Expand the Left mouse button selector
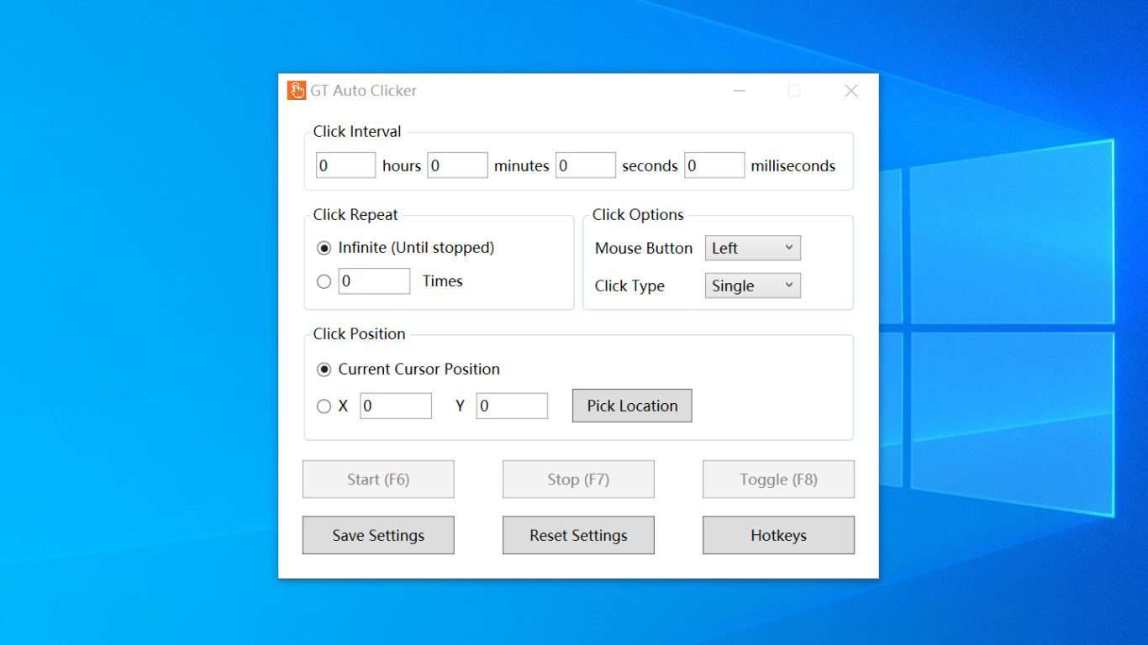 [752, 248]
